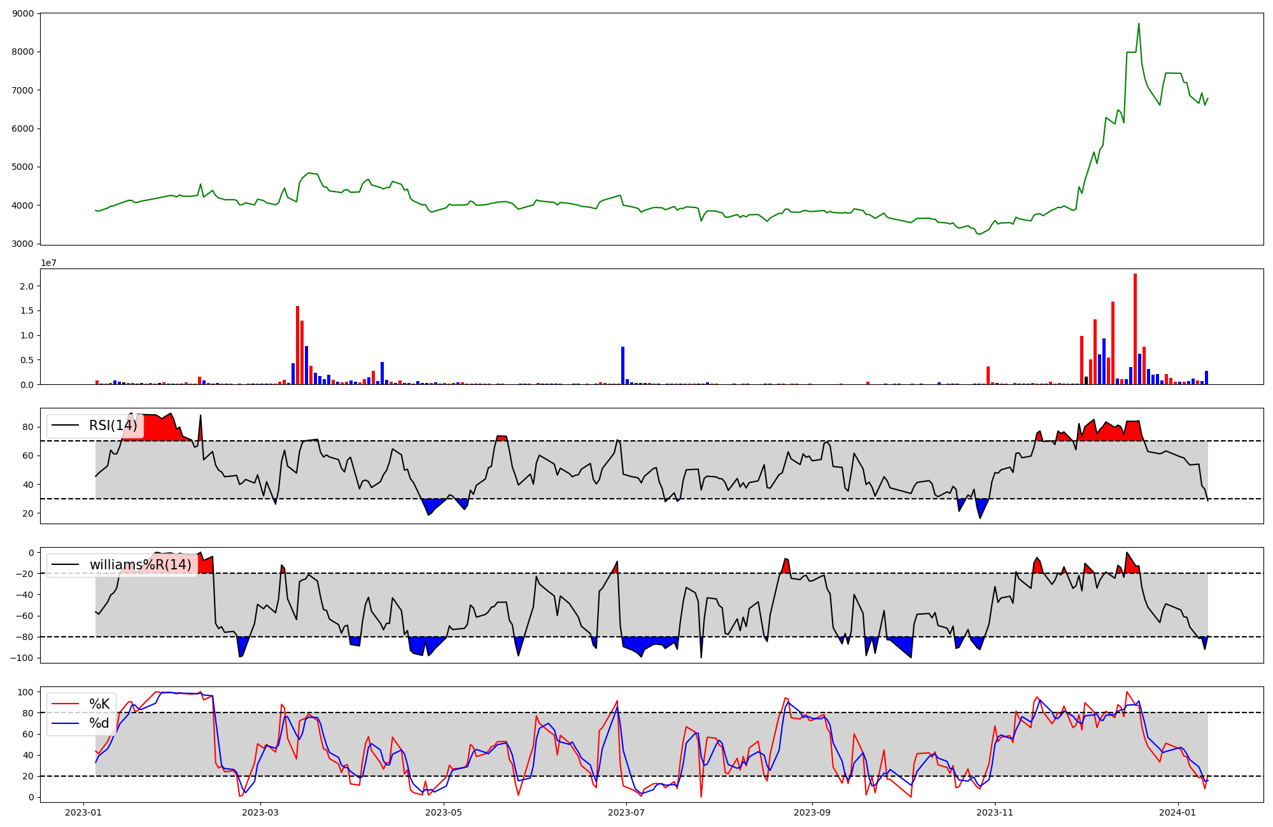1273x827 pixels.
Task: Click the 1e7 volume axis multiplier label
Action: coord(48,263)
